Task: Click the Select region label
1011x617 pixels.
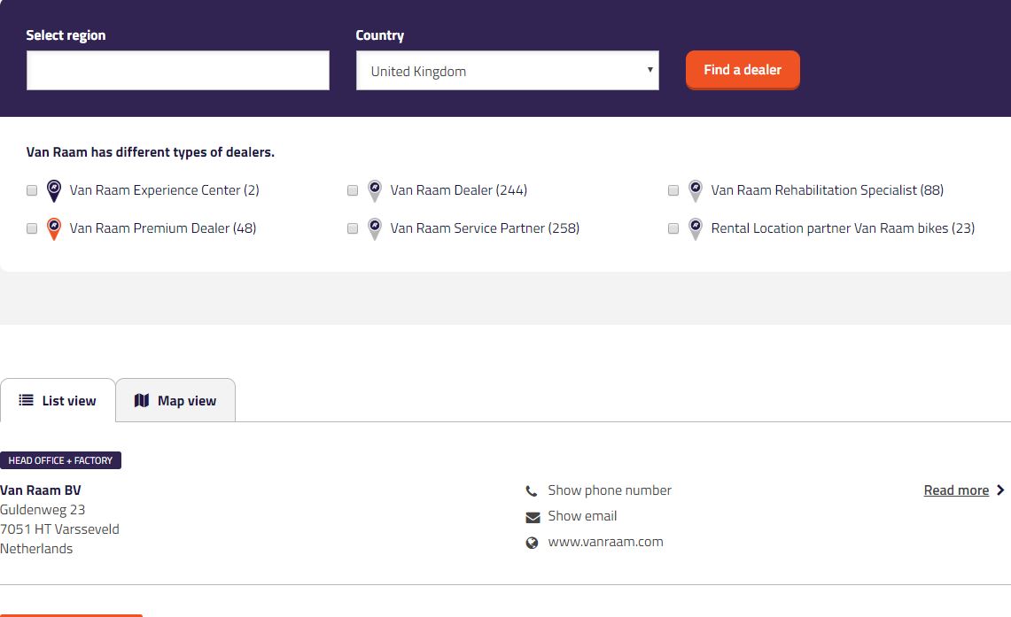Action: point(66,35)
